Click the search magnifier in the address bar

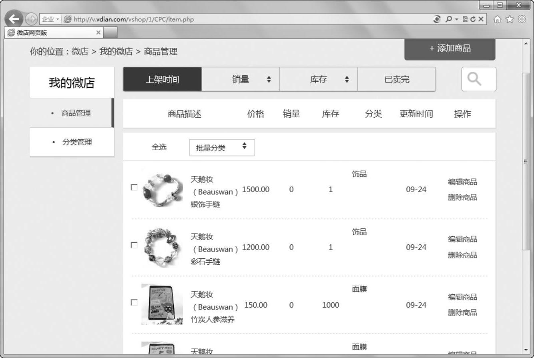pos(449,19)
